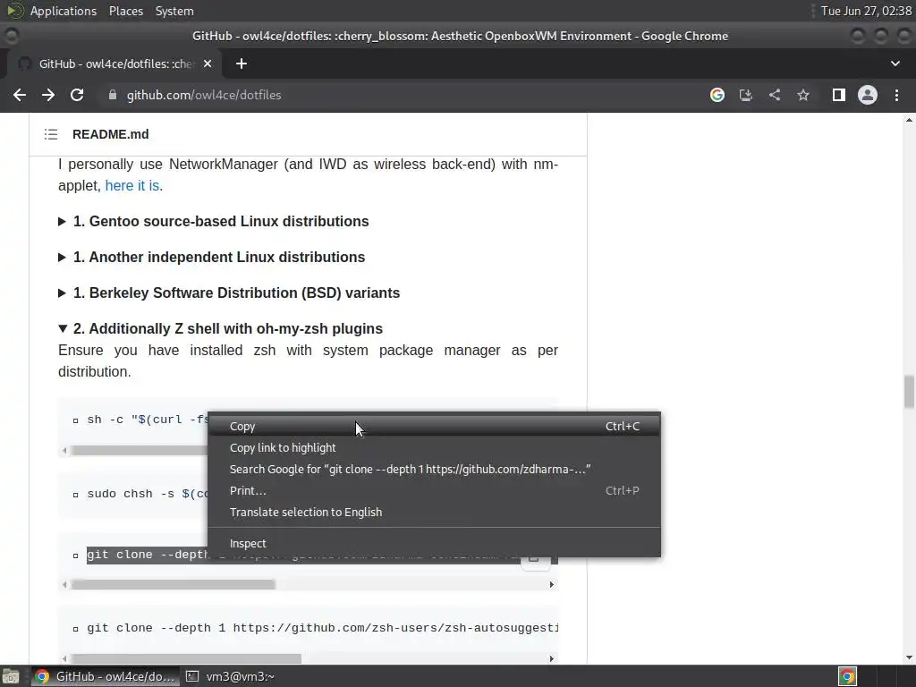Select Copy link to highlight
The height and width of the screenshot is (687, 916).
pyautogui.click(x=434, y=448)
